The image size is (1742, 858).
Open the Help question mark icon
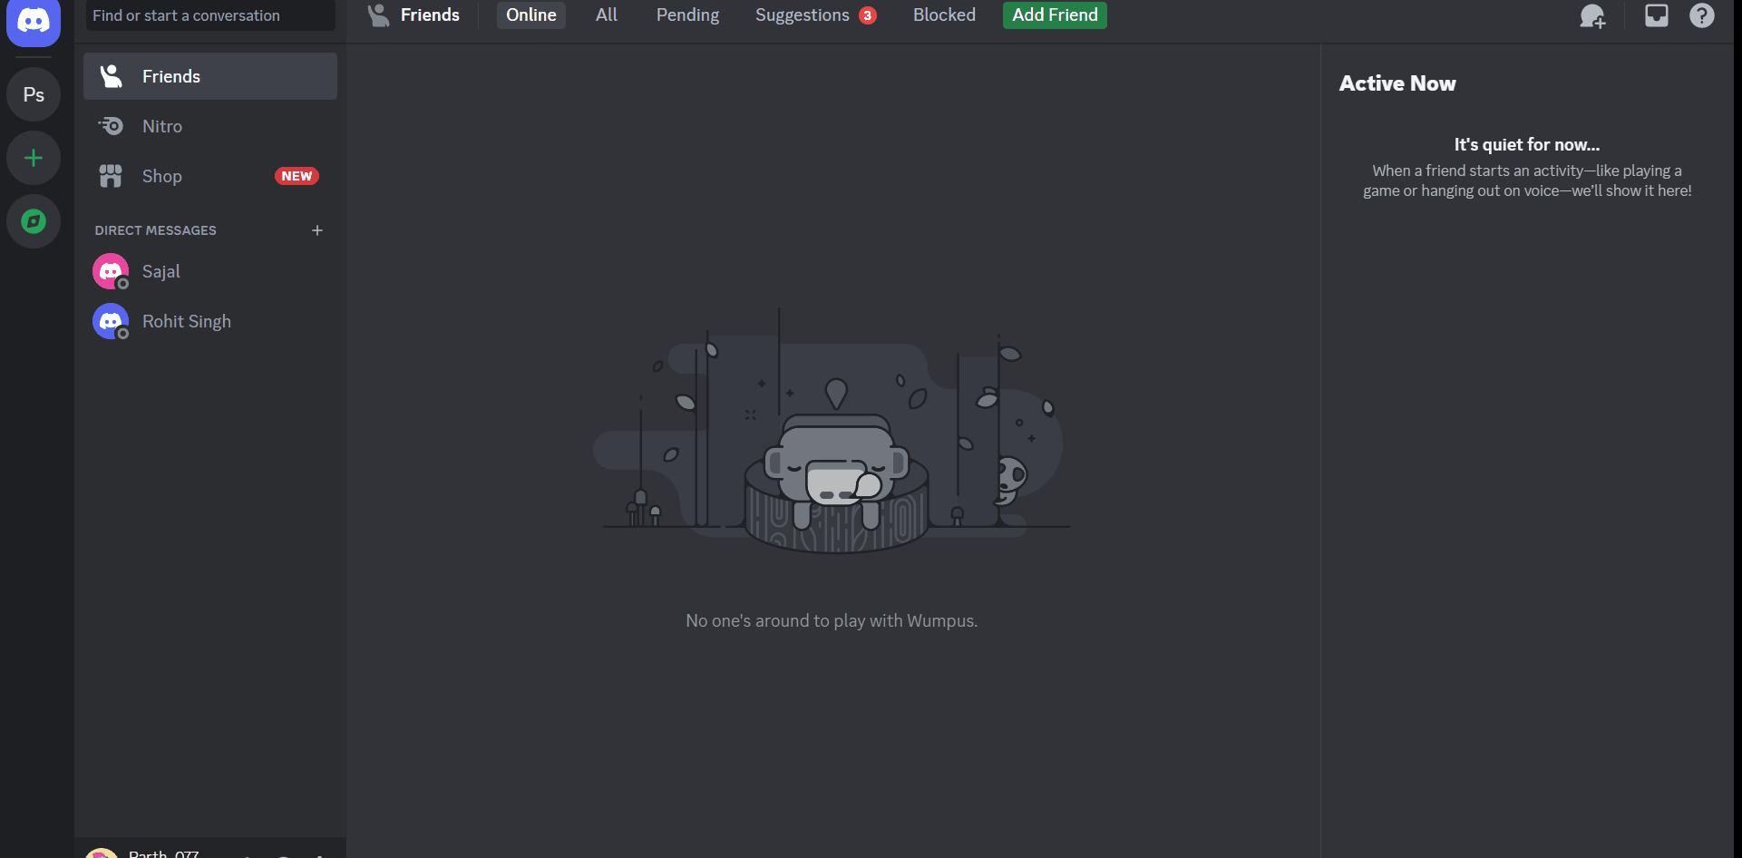pos(1702,15)
